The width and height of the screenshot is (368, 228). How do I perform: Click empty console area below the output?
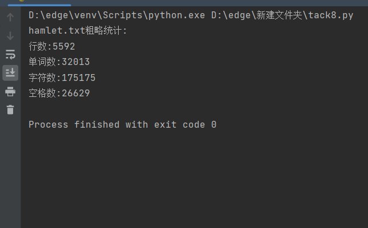click(x=194, y=177)
